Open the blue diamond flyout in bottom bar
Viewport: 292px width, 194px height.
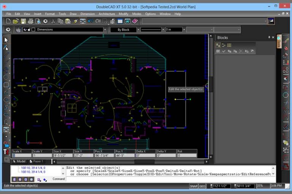45,180
